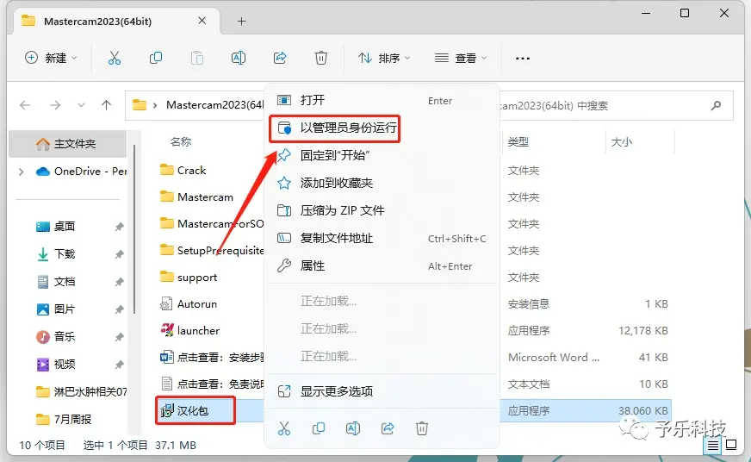Switch to large icons view in status bar
This screenshot has height=462, width=751.
731,445
